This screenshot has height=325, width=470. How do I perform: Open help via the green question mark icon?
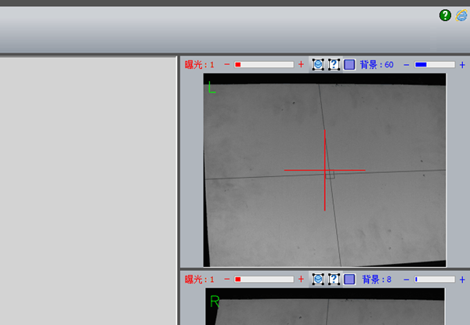(446, 15)
